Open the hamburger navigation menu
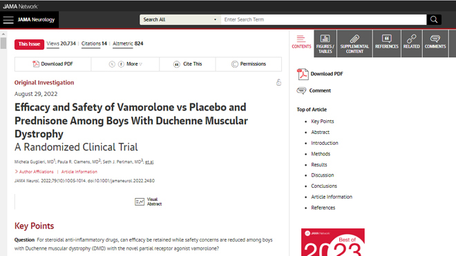Screen dimensions: 456x256 pos(8,20)
